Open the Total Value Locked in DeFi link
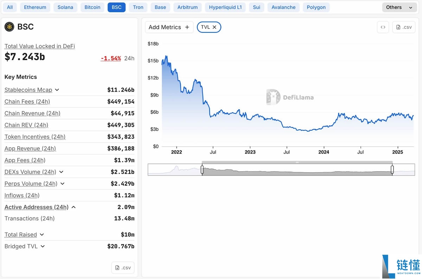 coord(39,46)
